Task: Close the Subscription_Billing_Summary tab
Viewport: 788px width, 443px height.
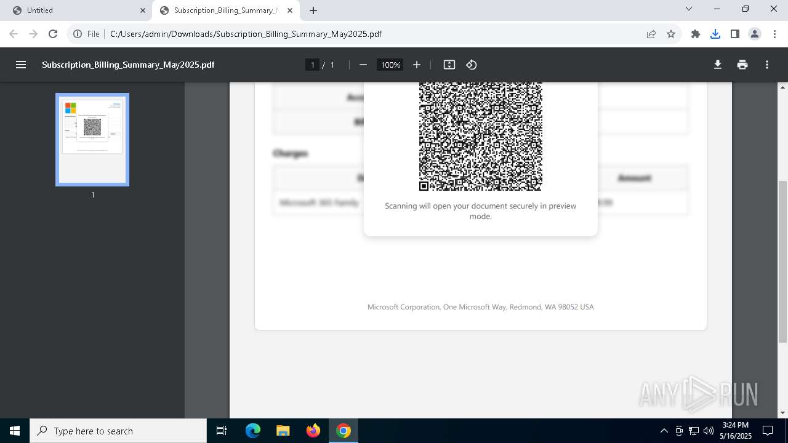Action: (x=290, y=10)
